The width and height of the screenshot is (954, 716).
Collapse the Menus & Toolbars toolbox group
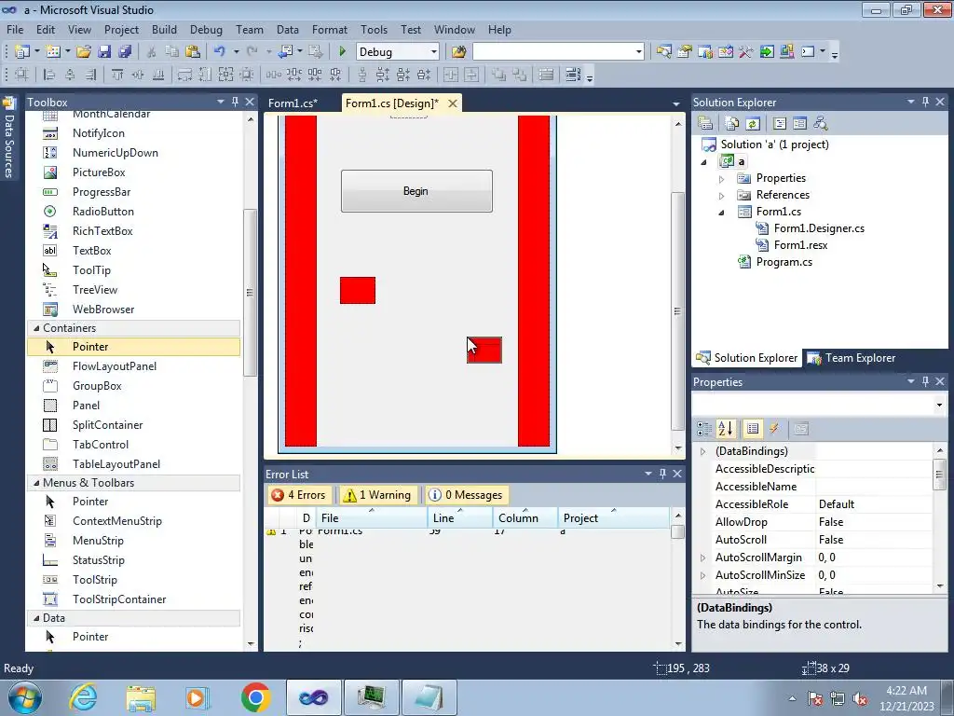point(36,483)
